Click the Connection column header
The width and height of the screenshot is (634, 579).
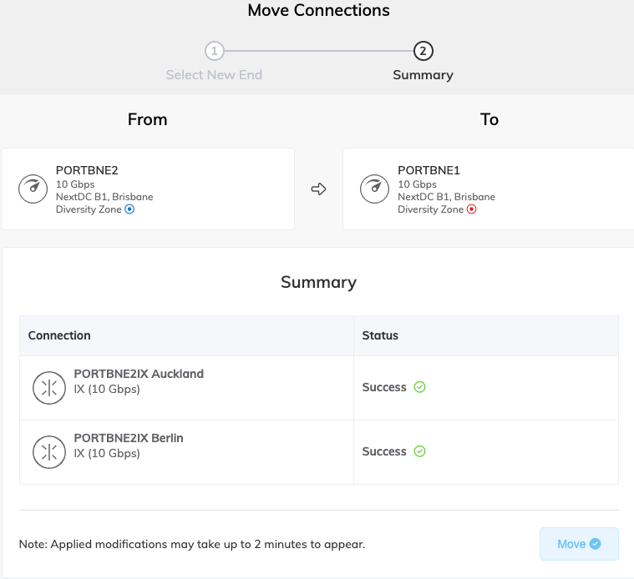(59, 335)
